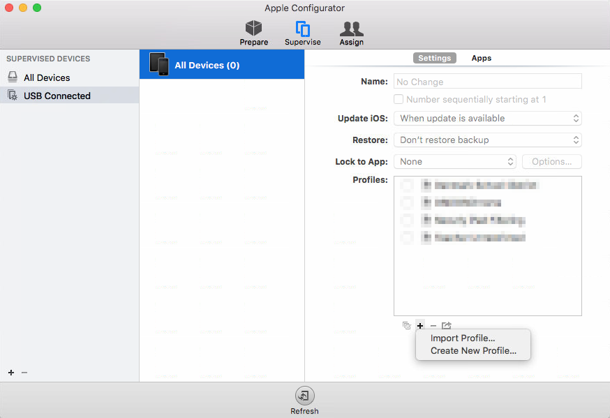Image resolution: width=610 pixels, height=418 pixels.
Task: Switch to the Apps tab
Action: click(482, 58)
